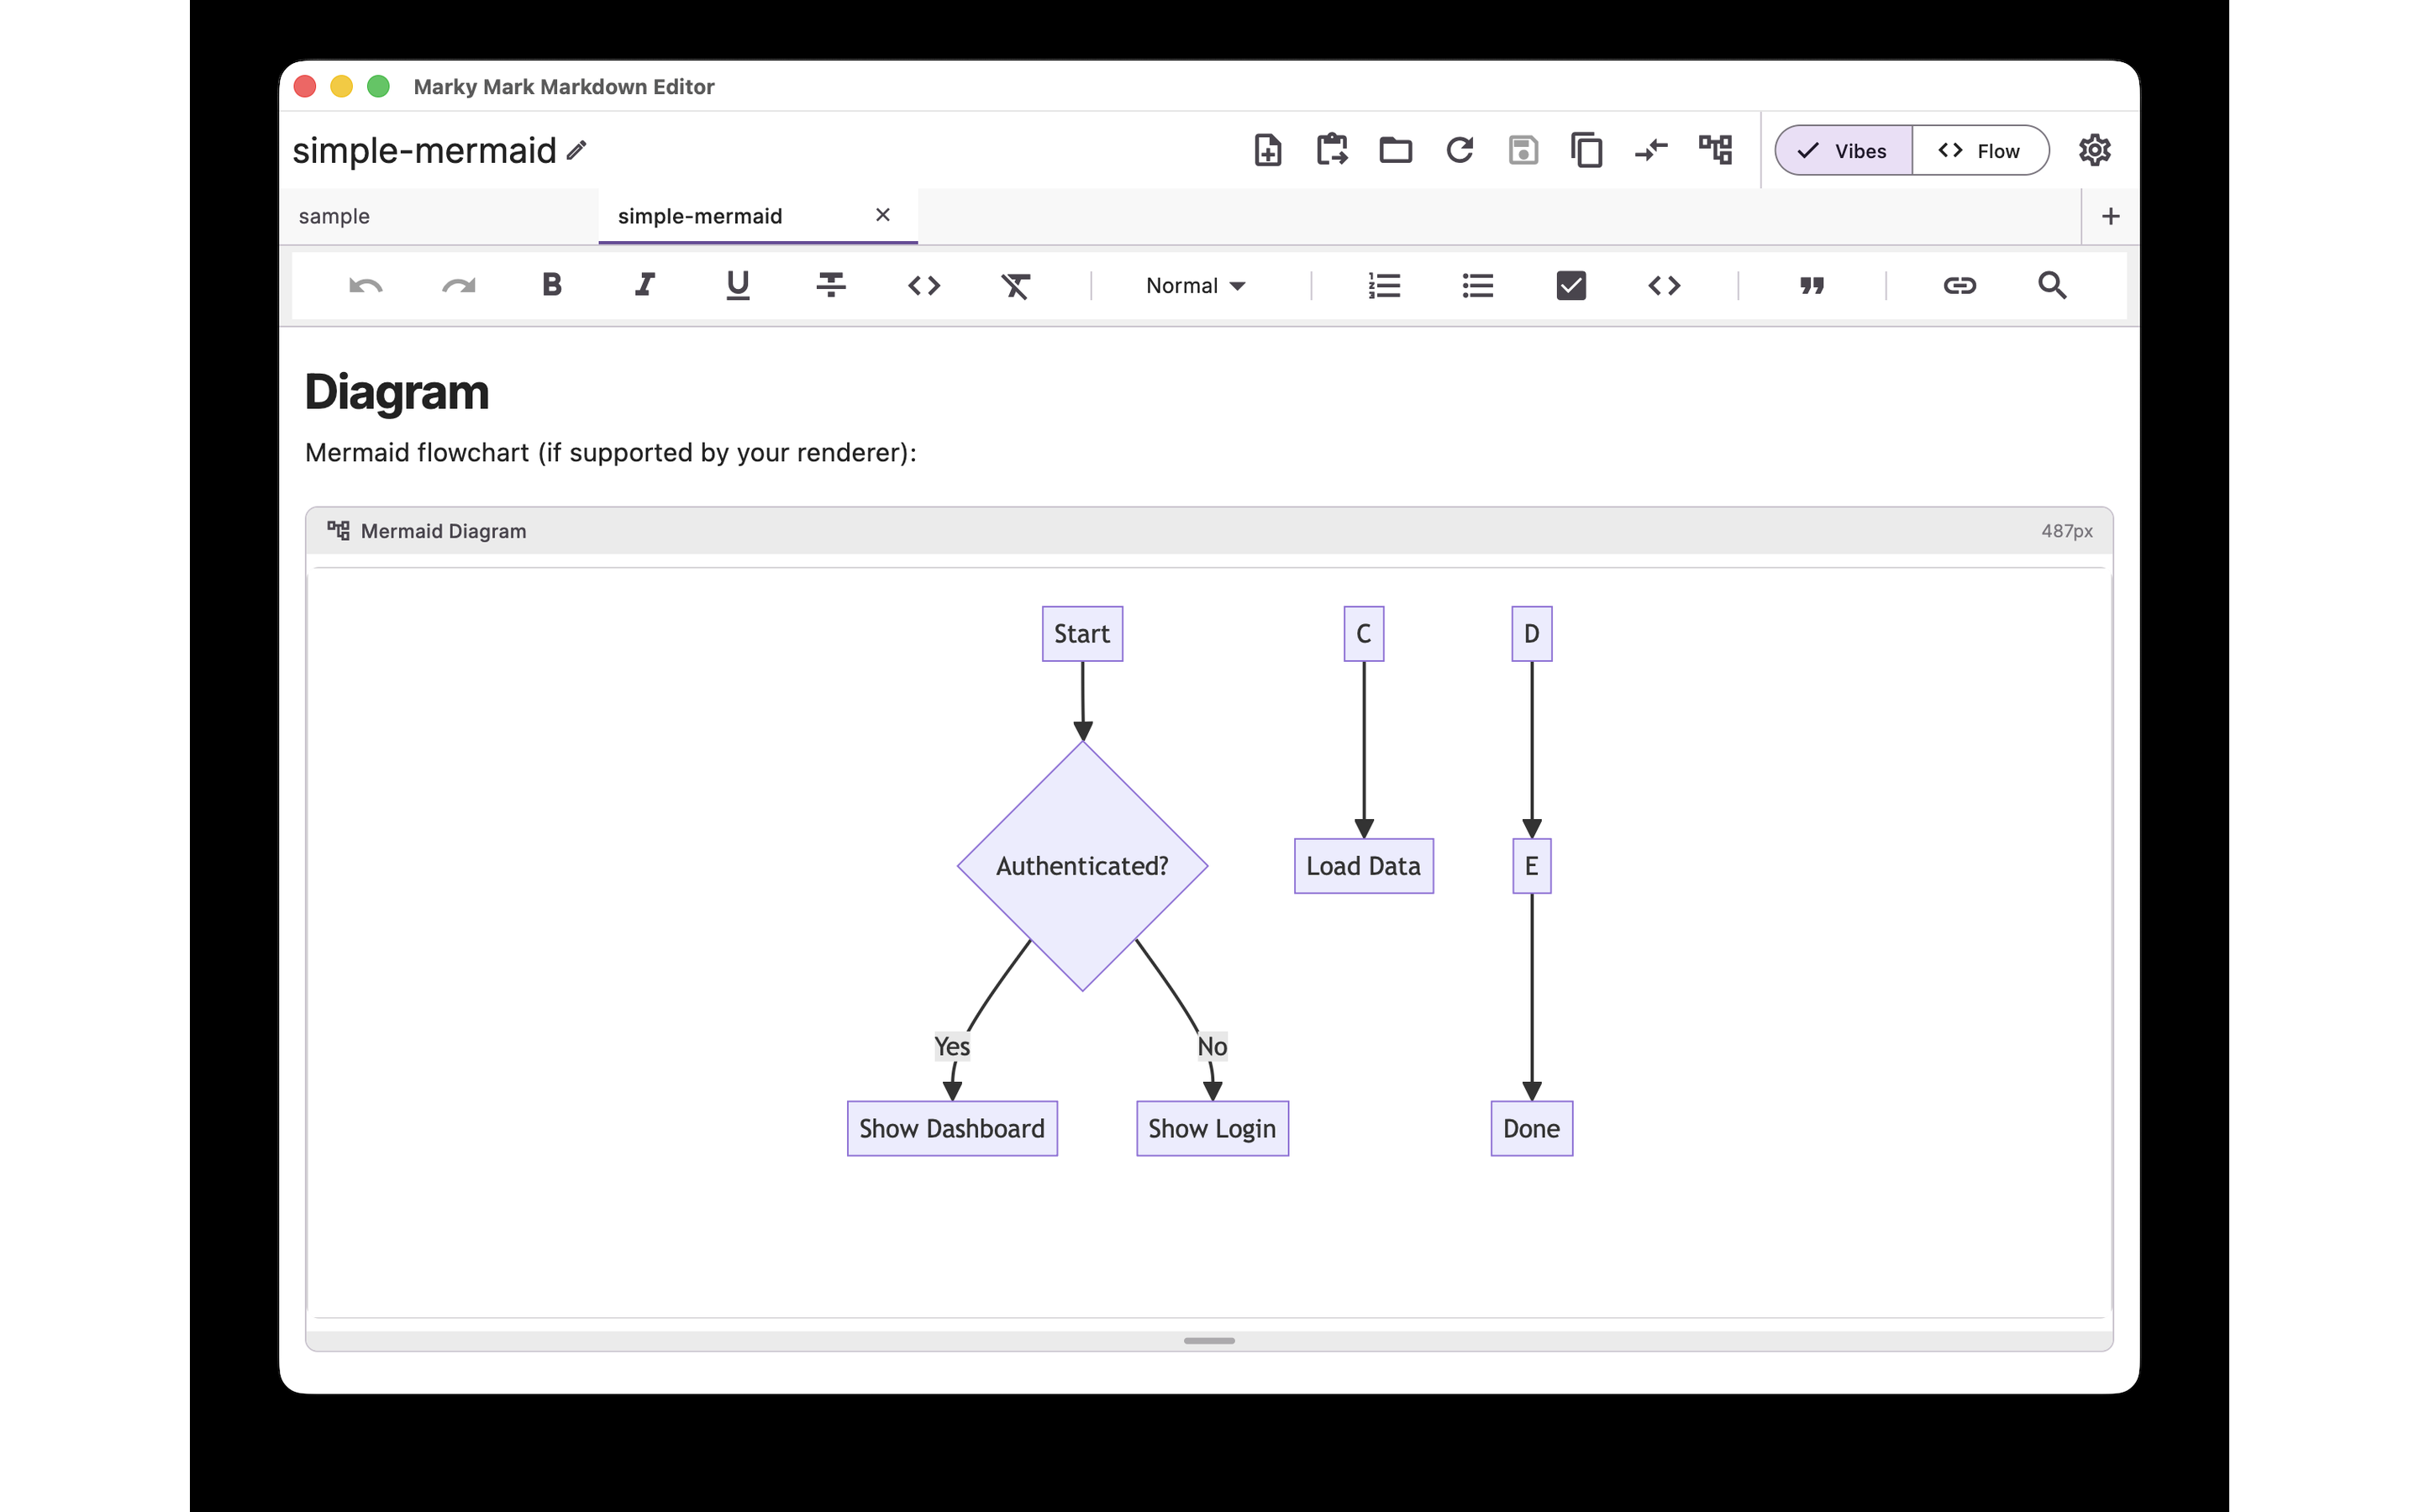Click the copy document icon
Image resolution: width=2420 pixels, height=1512 pixels.
click(x=1587, y=150)
